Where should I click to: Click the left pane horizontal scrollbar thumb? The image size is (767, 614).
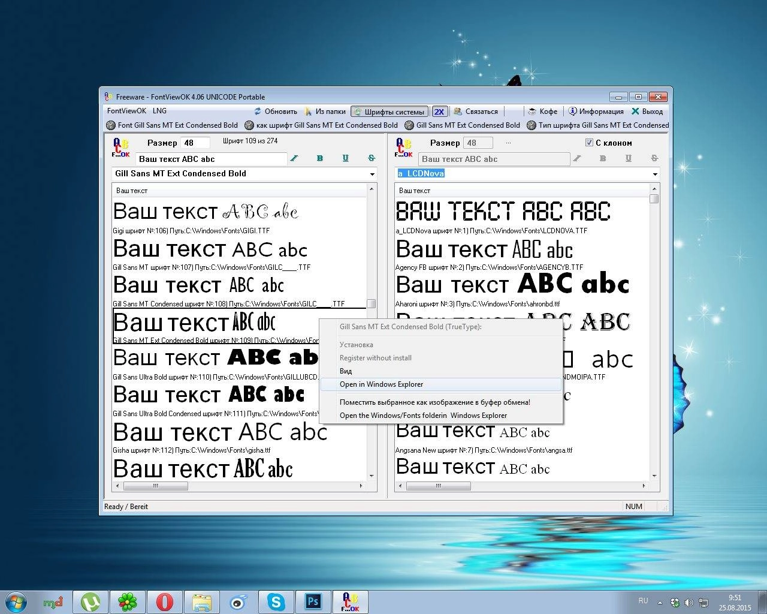(x=156, y=486)
